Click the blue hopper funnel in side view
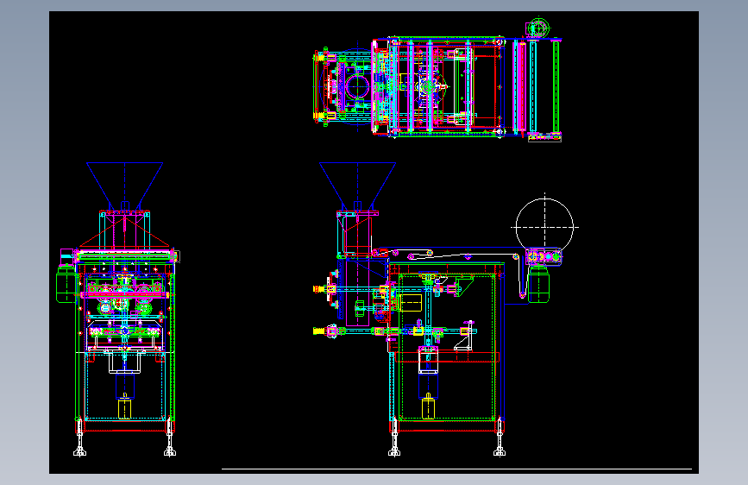 (x=357, y=186)
